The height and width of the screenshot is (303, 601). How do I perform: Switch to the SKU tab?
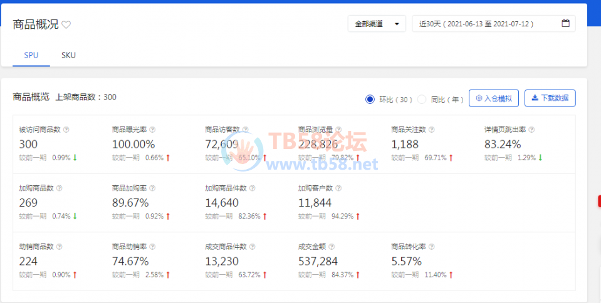(x=68, y=55)
